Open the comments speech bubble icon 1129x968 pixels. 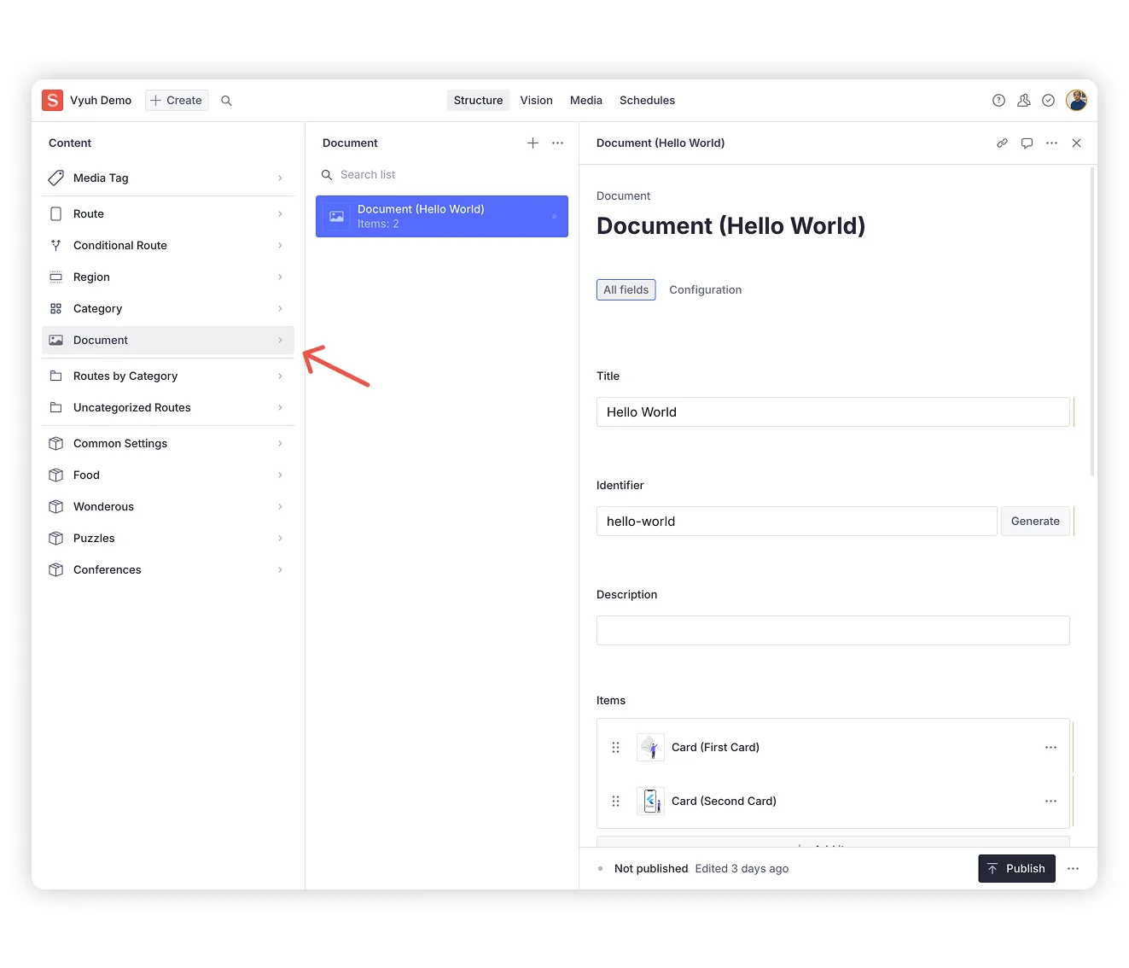[x=1027, y=143]
